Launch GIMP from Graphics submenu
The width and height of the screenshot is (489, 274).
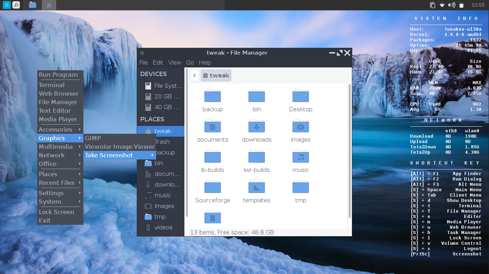click(93, 138)
